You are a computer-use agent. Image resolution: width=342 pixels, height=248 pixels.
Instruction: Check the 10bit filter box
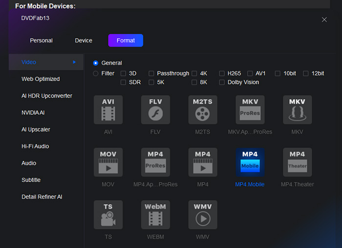click(x=278, y=73)
